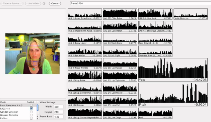Select the large Pitch graph
Screen dimensions: 211x122
click(173, 95)
